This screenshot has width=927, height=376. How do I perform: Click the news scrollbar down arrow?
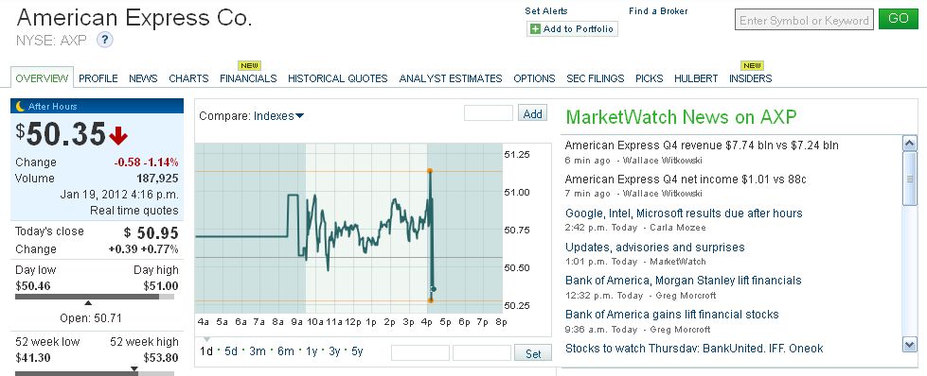(x=910, y=344)
